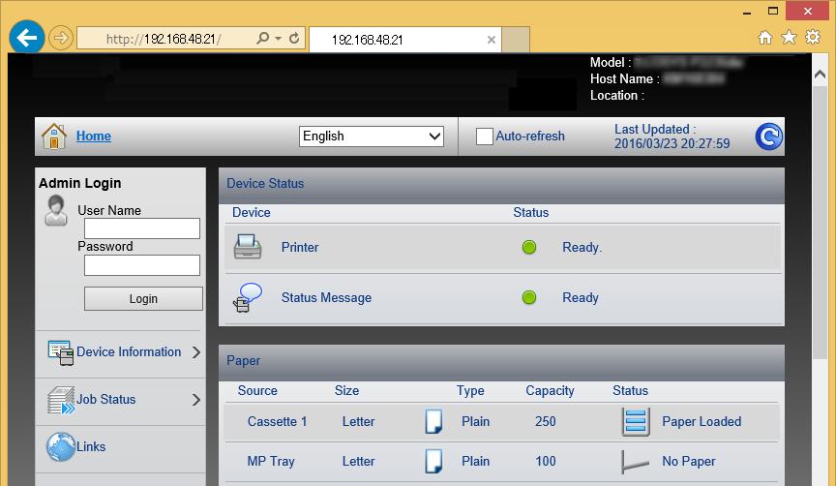Open the Links menu item
This screenshot has width=836, height=486.
tap(91, 446)
